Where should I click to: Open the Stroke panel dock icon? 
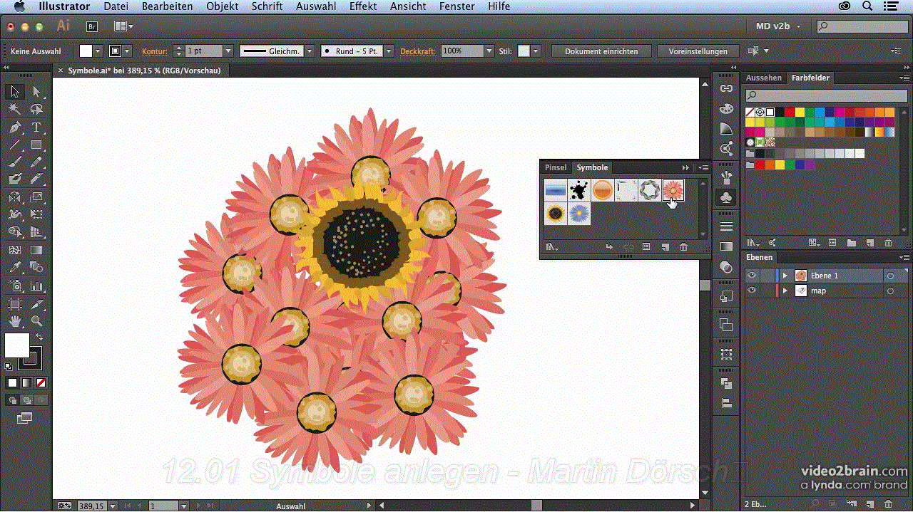[x=726, y=226]
